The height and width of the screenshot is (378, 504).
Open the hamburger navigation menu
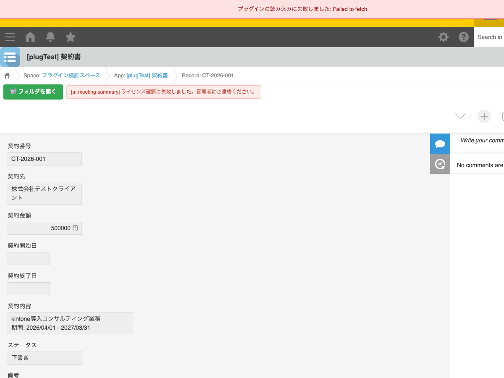coord(10,37)
